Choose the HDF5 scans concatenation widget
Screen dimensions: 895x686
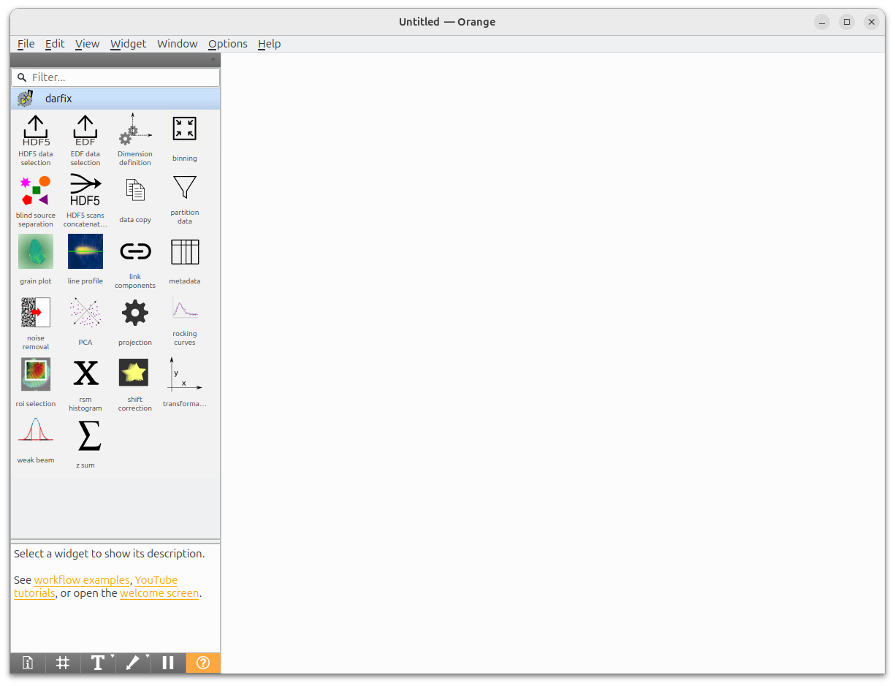[85, 201]
